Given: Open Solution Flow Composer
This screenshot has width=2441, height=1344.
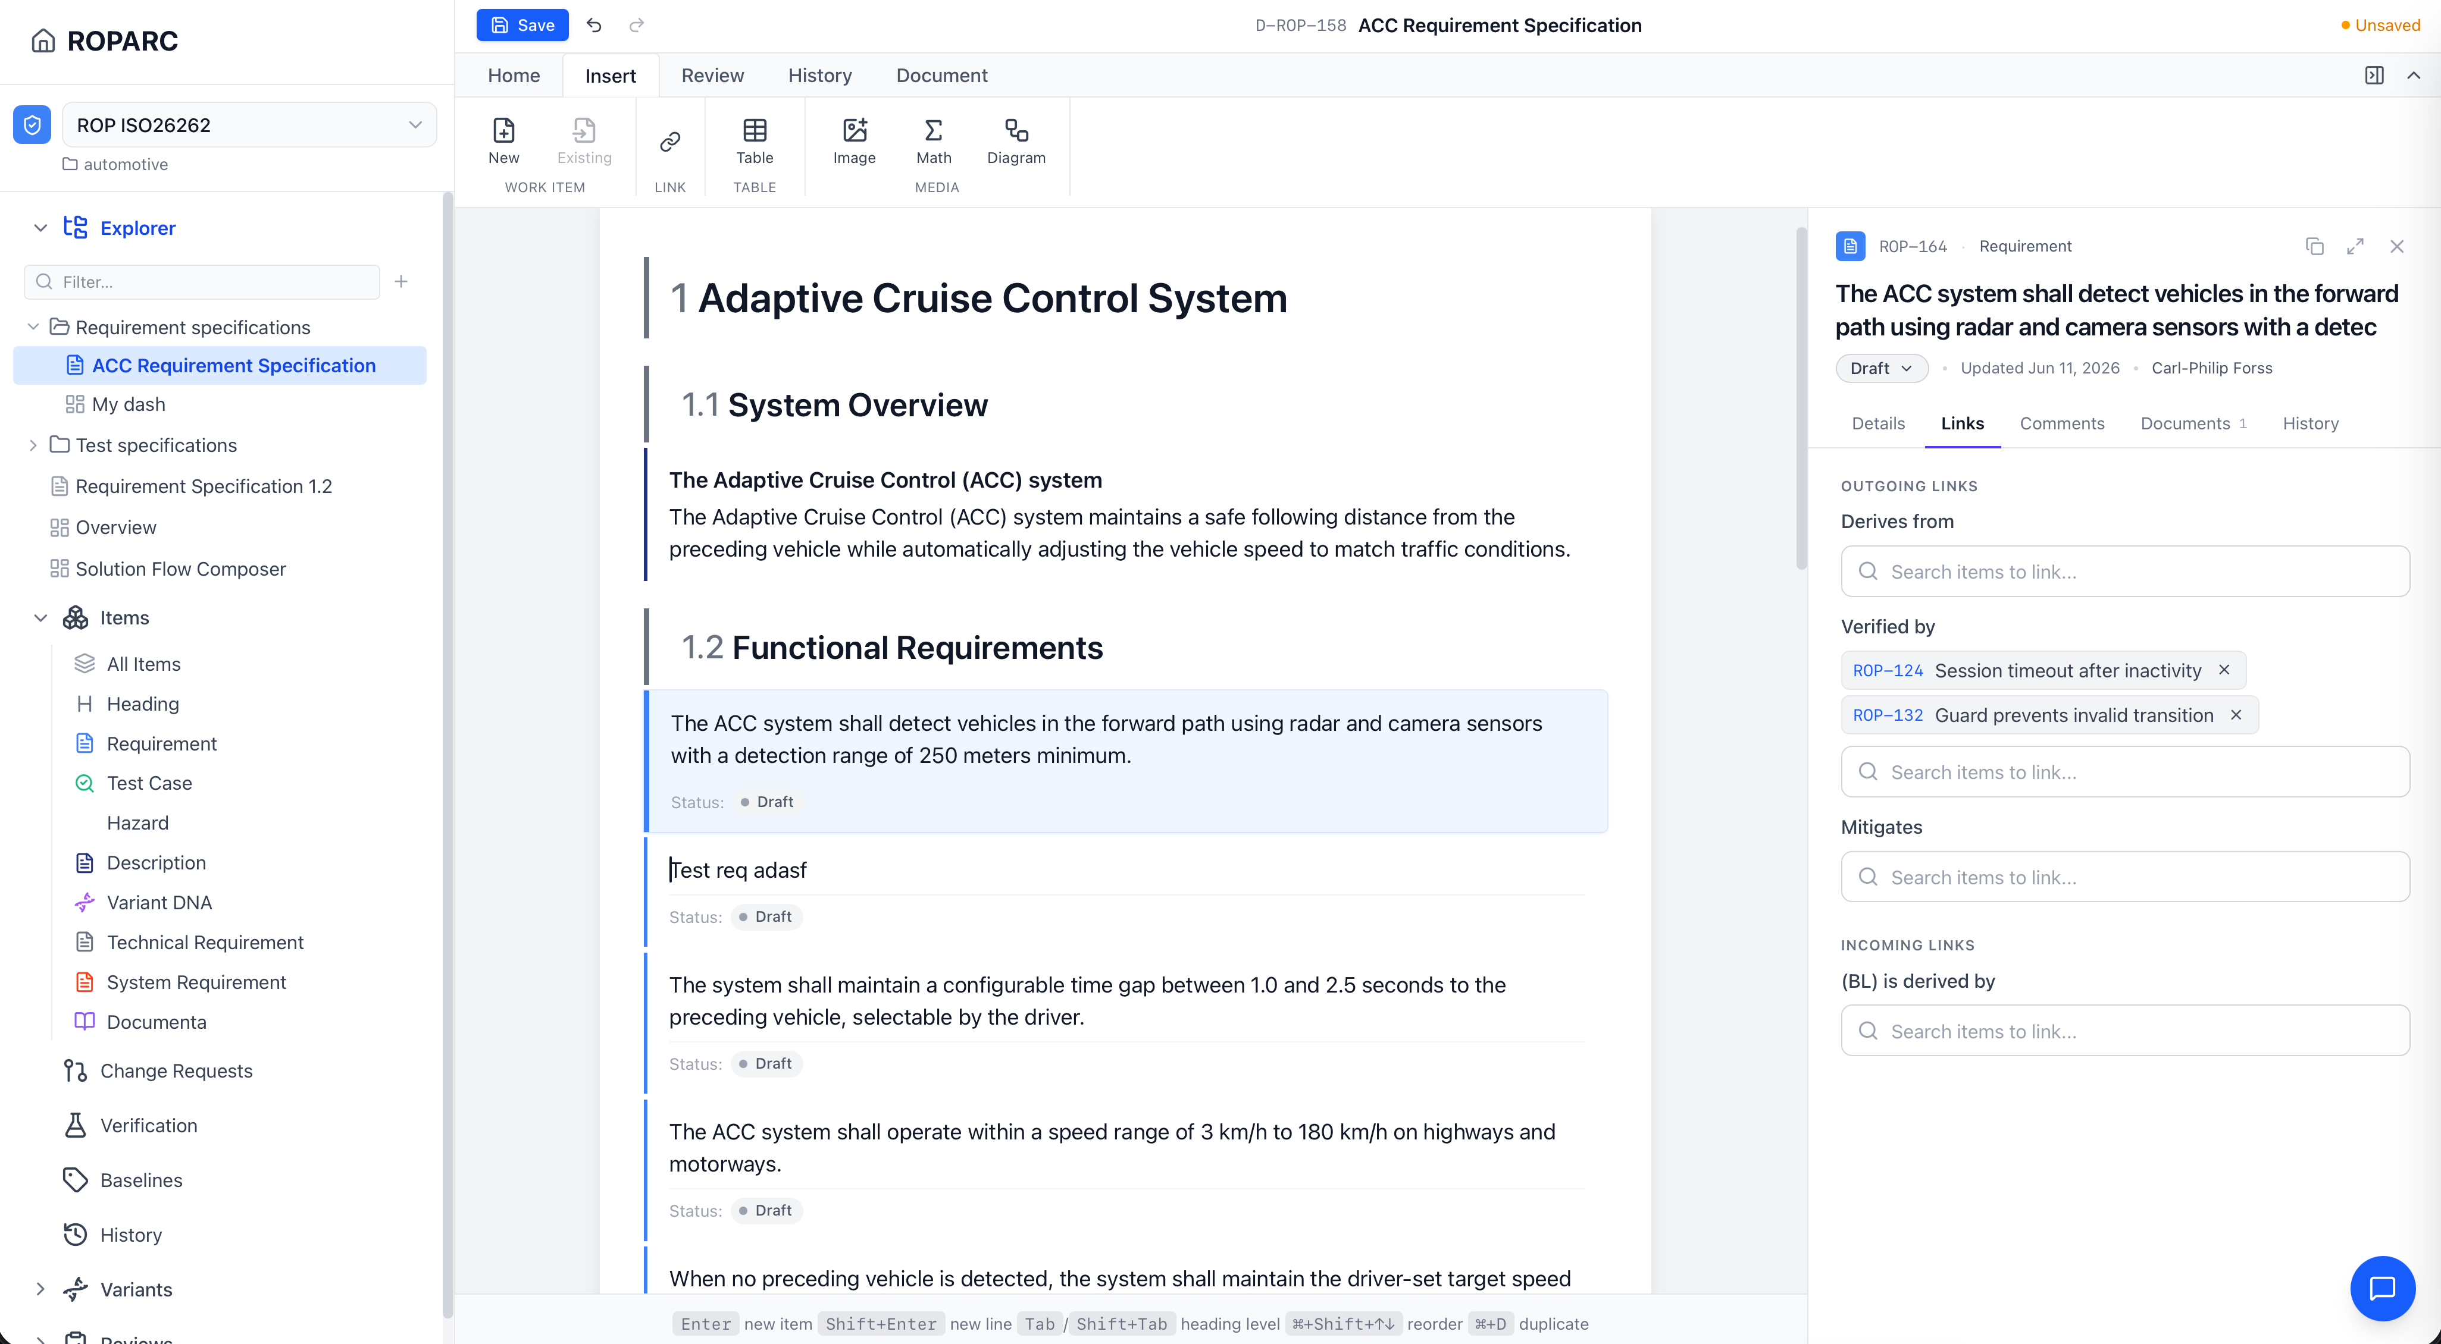Looking at the screenshot, I should pyautogui.click(x=180, y=569).
